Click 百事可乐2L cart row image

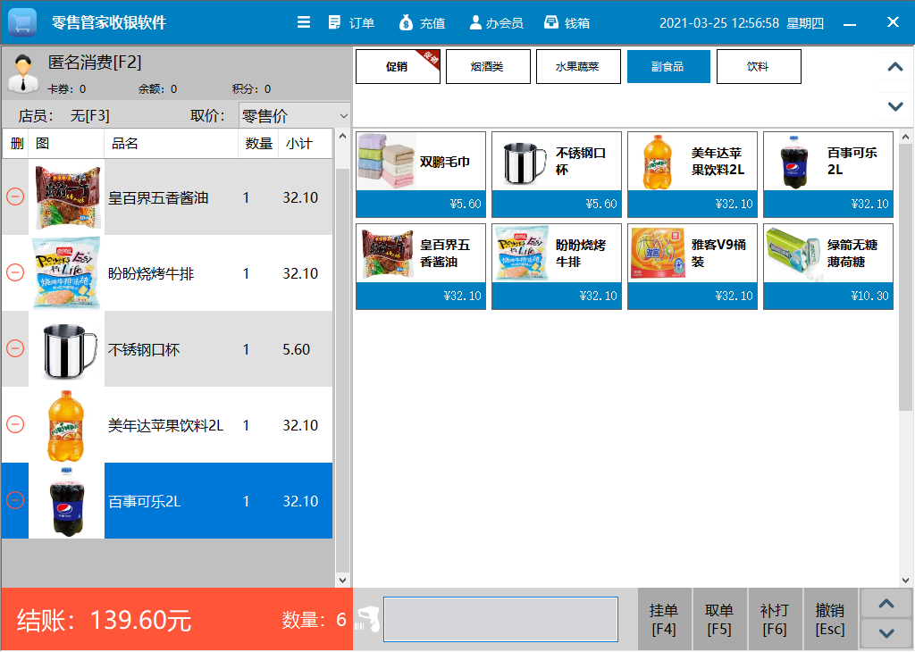66,500
